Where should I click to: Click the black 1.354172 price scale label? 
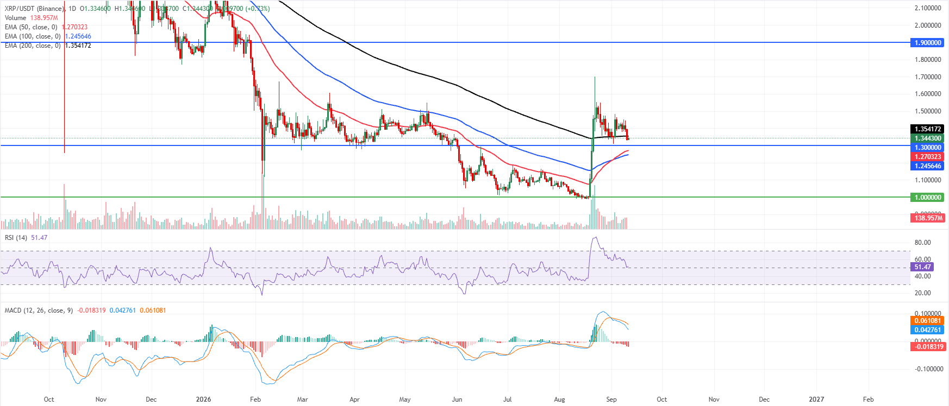pyautogui.click(x=927, y=129)
